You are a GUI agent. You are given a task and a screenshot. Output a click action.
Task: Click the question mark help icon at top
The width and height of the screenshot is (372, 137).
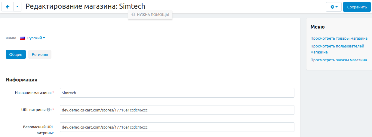(x=133, y=14)
